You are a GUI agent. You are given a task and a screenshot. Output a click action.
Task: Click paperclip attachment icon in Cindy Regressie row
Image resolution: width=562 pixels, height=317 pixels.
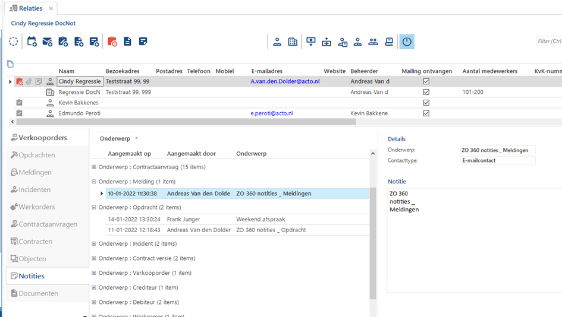coord(29,81)
